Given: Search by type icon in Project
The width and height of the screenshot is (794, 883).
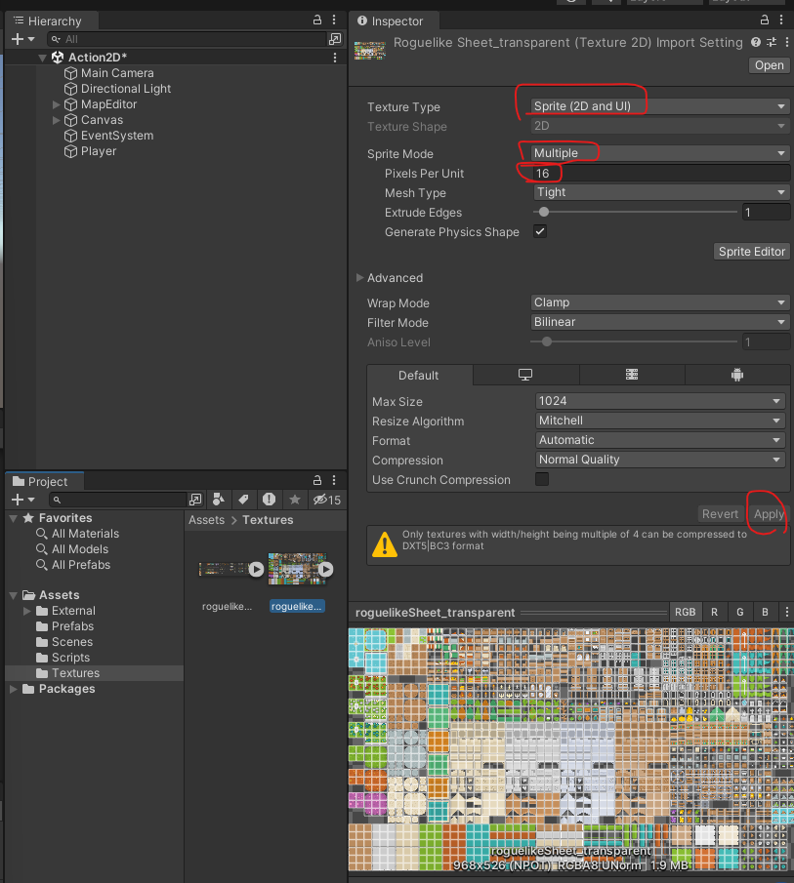Looking at the screenshot, I should pyautogui.click(x=219, y=500).
